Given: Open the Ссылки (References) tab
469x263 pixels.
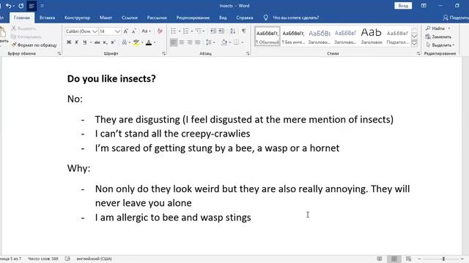Looking at the screenshot, I should point(130,18).
